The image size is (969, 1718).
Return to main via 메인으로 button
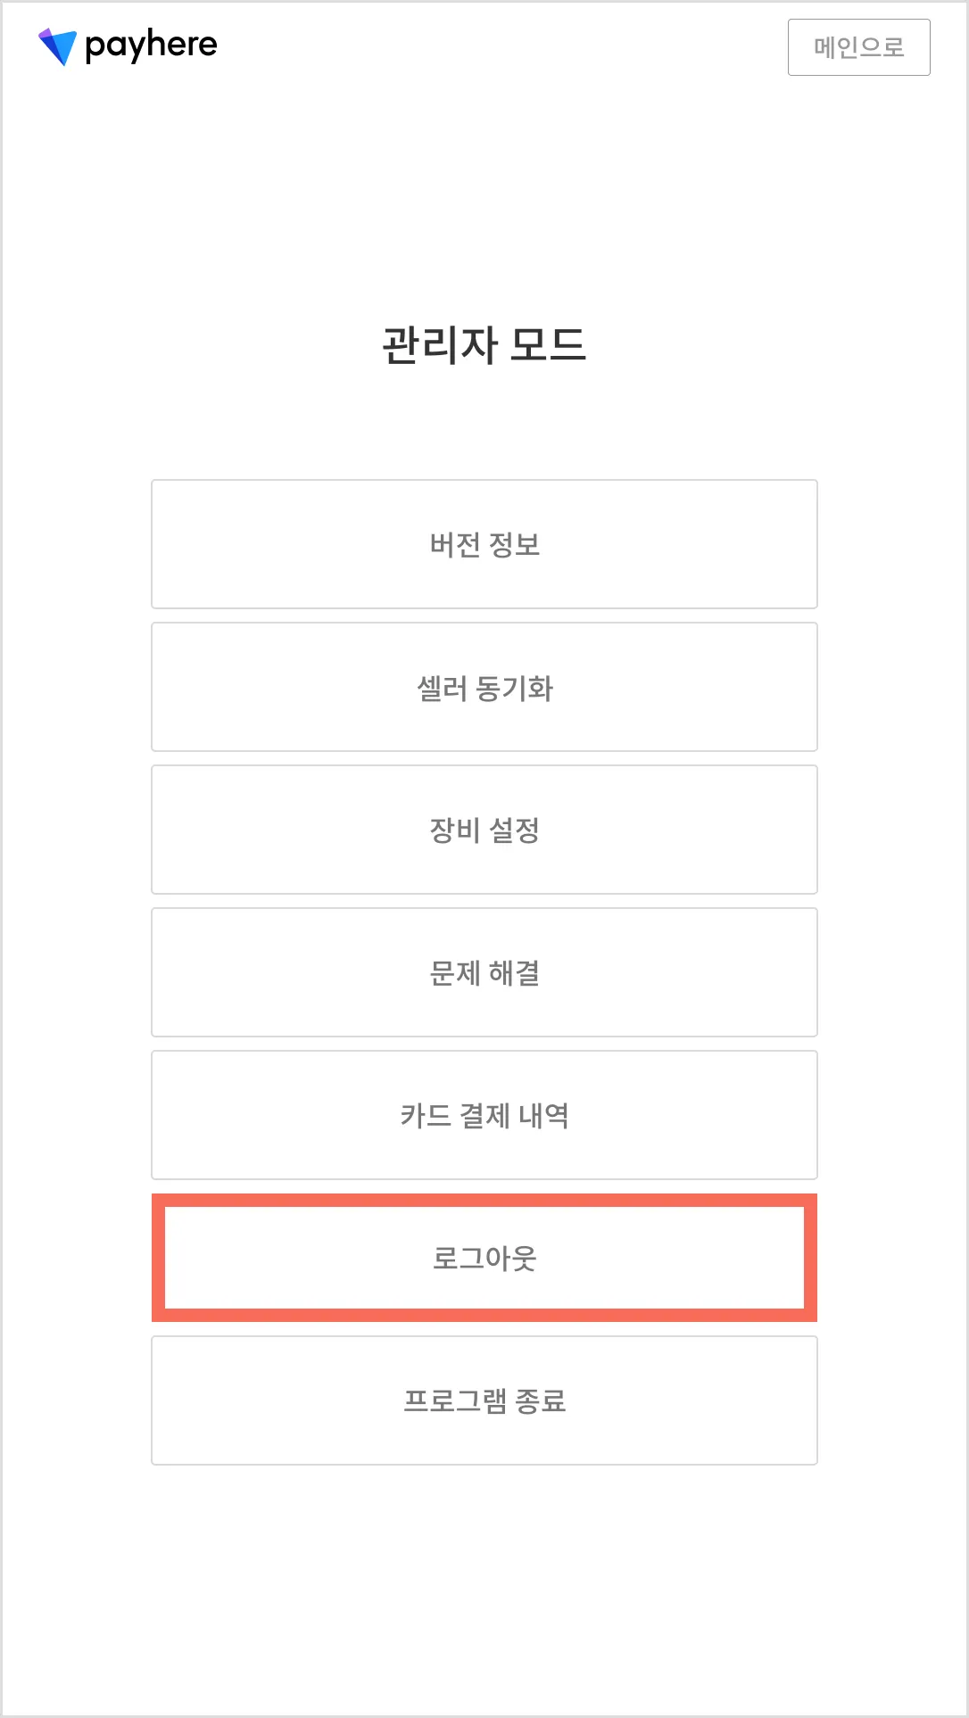[858, 47]
